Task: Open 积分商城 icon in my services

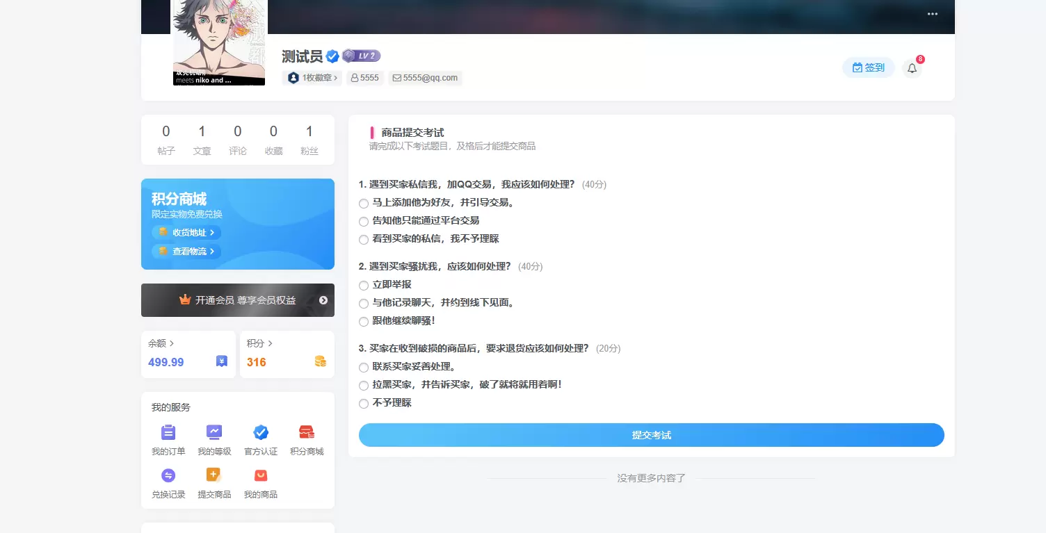Action: pyautogui.click(x=307, y=432)
